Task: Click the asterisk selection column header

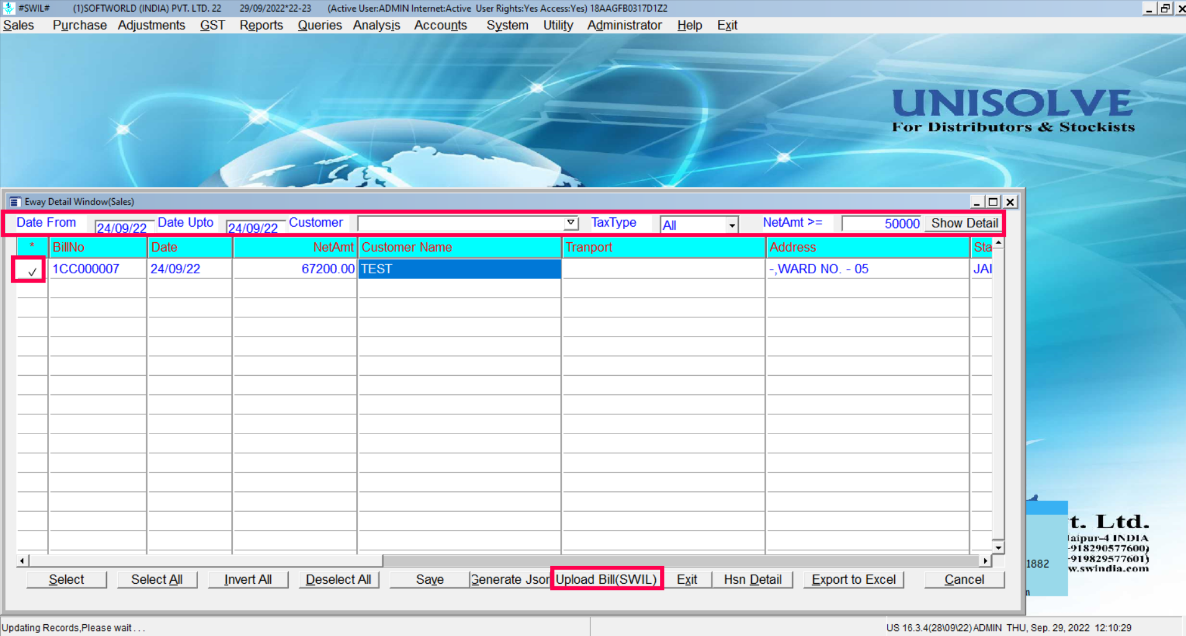Action: (x=32, y=247)
